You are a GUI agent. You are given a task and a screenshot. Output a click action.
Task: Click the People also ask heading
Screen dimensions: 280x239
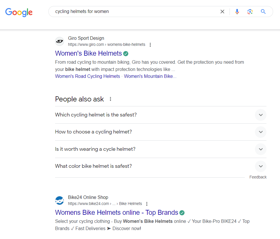pyautogui.click(x=80, y=99)
